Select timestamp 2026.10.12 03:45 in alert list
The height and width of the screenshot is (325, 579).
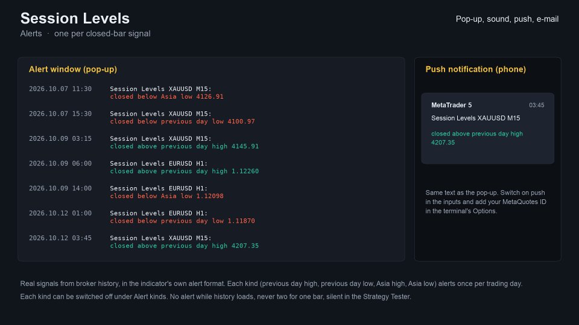[60, 238]
